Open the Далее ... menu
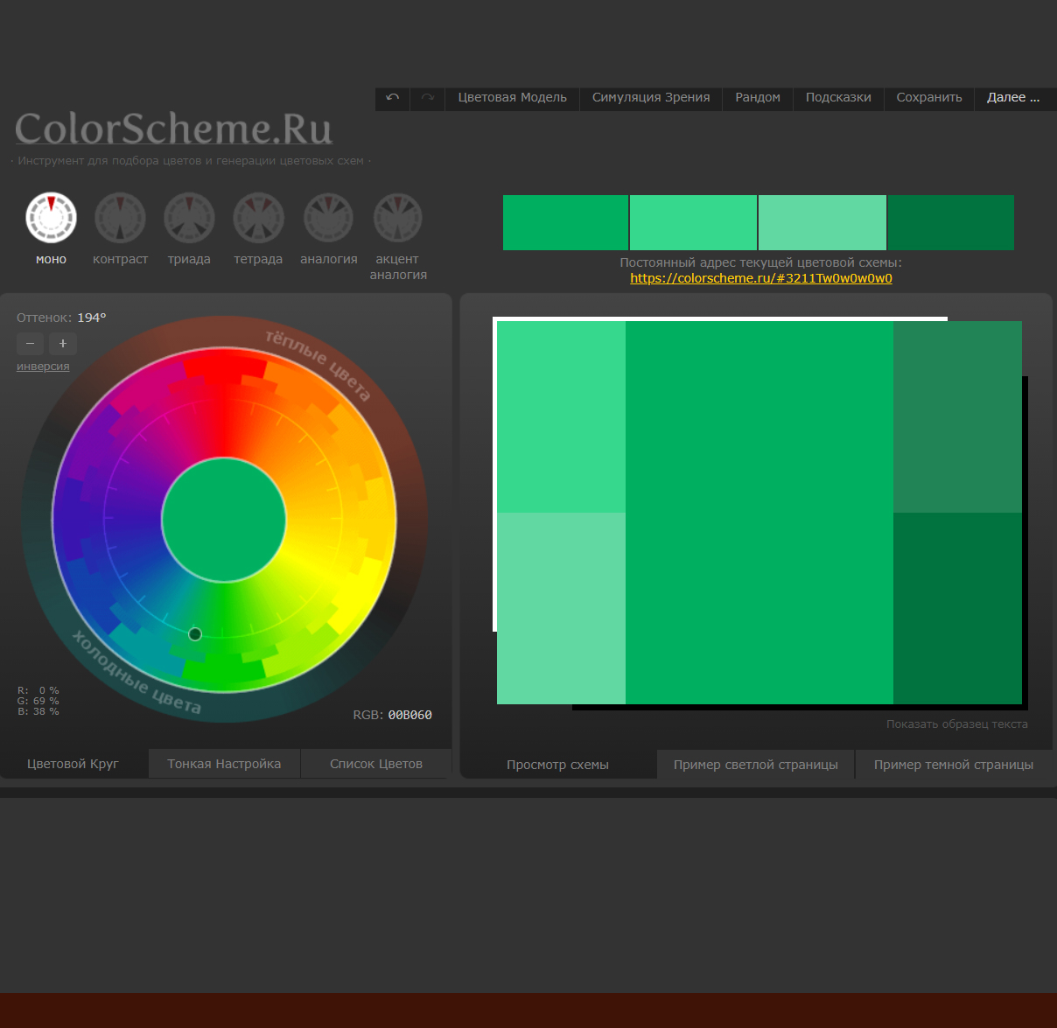This screenshot has height=1028, width=1057. pos(1013,98)
